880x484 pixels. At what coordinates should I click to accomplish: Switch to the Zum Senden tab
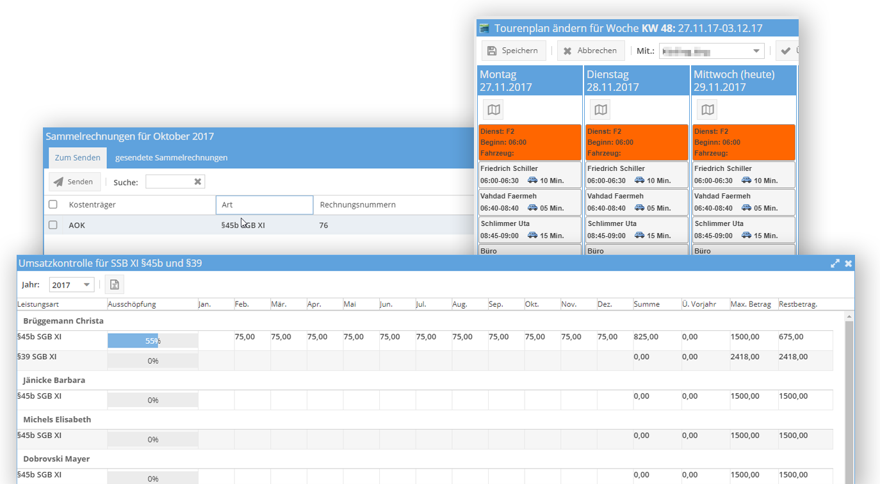77,157
